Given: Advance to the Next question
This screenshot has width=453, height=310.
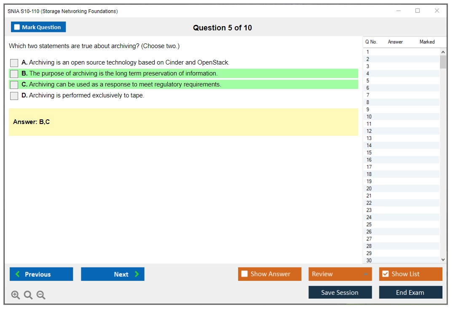Looking at the screenshot, I should coord(113,274).
